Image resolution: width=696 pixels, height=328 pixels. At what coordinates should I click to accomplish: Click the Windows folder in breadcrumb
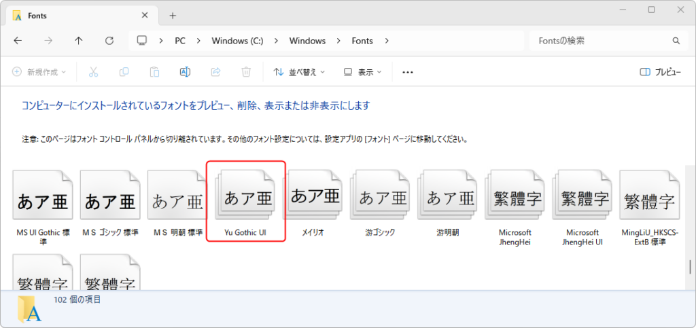[308, 41]
